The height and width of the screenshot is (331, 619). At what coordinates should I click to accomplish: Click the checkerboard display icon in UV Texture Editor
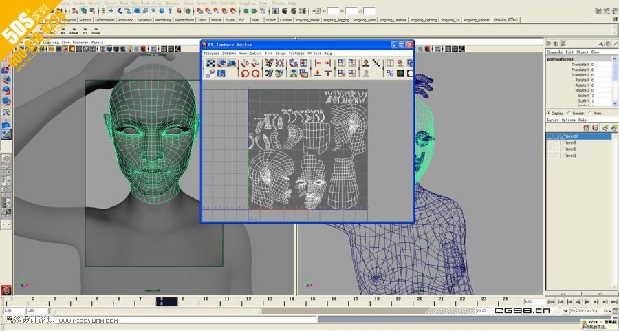(212, 63)
